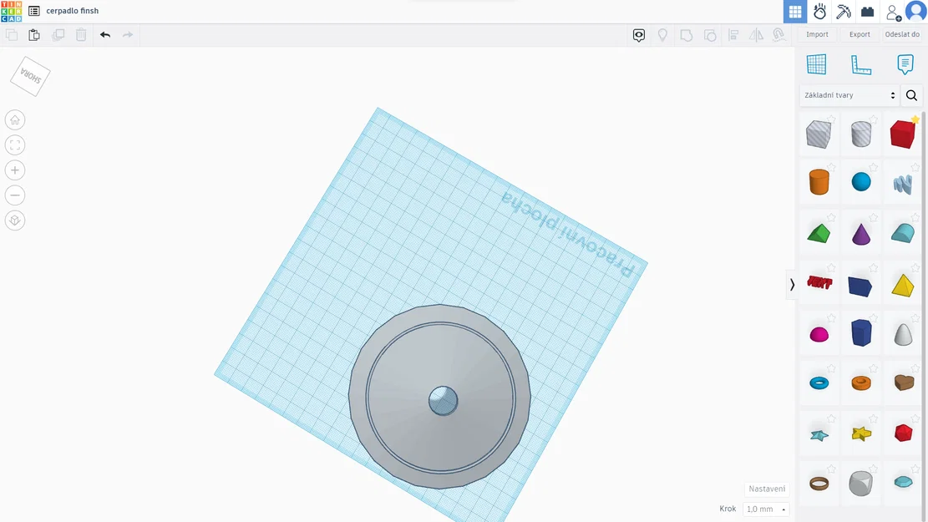Select the striped hole box shape
The height and width of the screenshot is (522, 928).
click(819, 134)
